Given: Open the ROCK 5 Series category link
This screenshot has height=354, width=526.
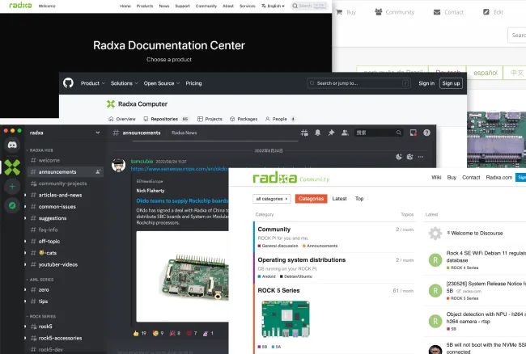Looking at the screenshot, I should tap(278, 290).
